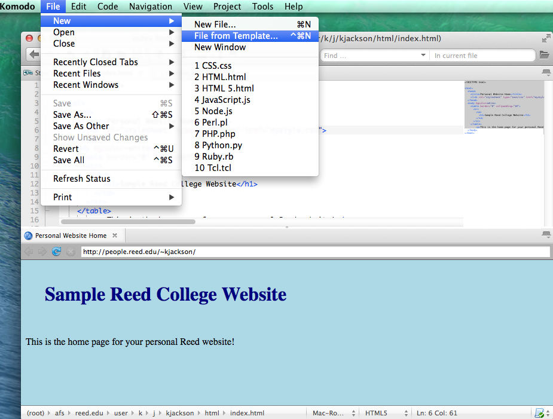Screen dimensions: 553x419
Task: Open the Navigation menu in menu bar
Action: pyautogui.click(x=151, y=7)
